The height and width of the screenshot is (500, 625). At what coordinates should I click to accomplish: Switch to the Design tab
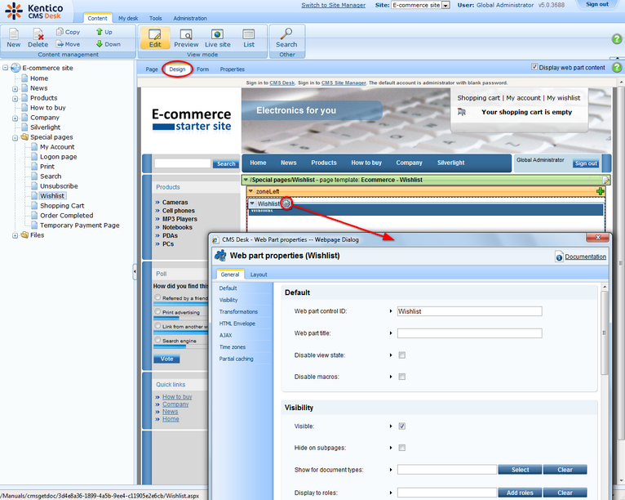[177, 69]
